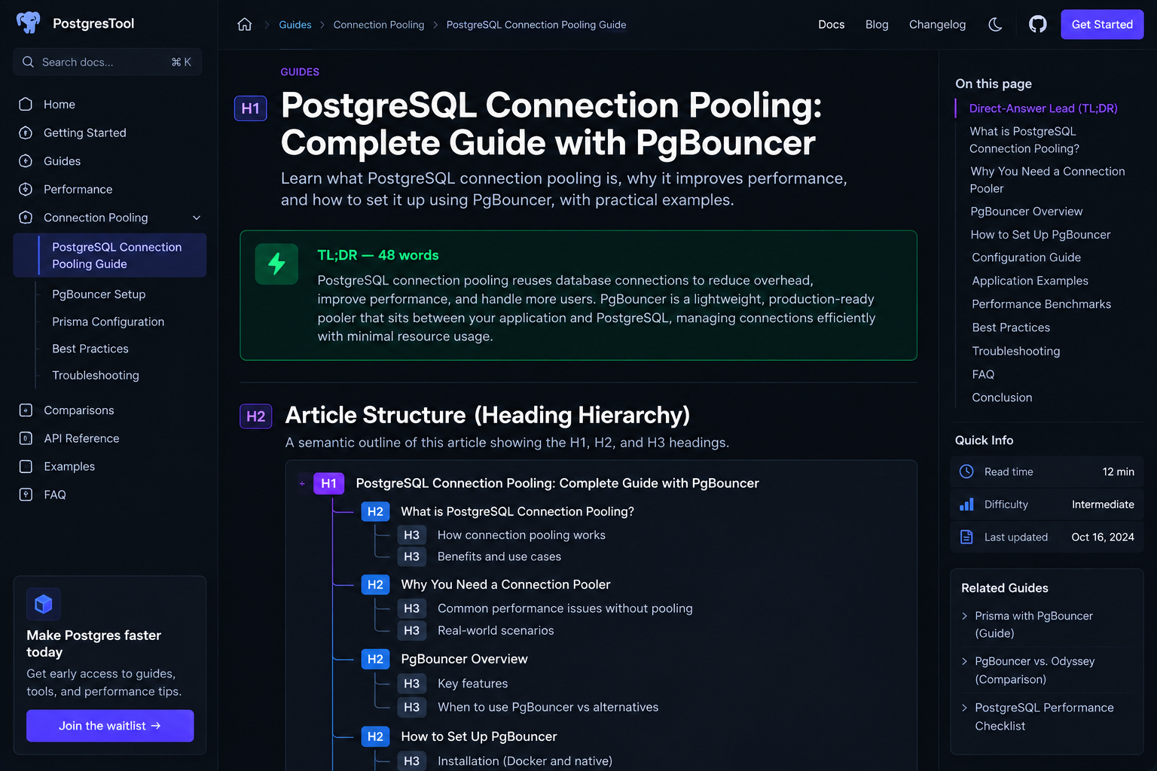The width and height of the screenshot is (1157, 771).
Task: Jump to Configuration Guide in page contents
Action: coord(1026,258)
